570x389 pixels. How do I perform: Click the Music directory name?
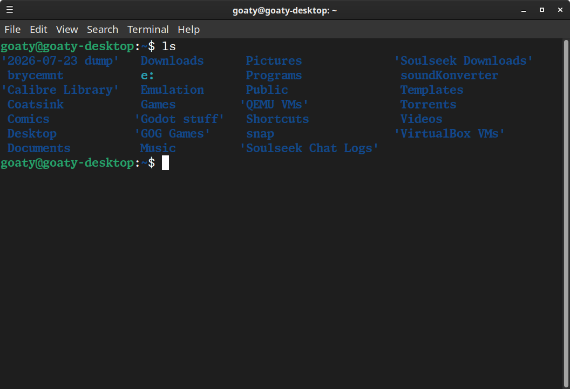click(158, 148)
